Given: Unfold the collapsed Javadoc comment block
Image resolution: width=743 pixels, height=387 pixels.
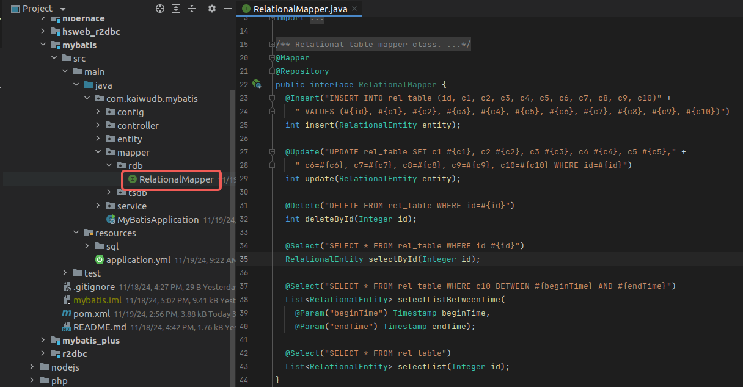Looking at the screenshot, I should 273,45.
